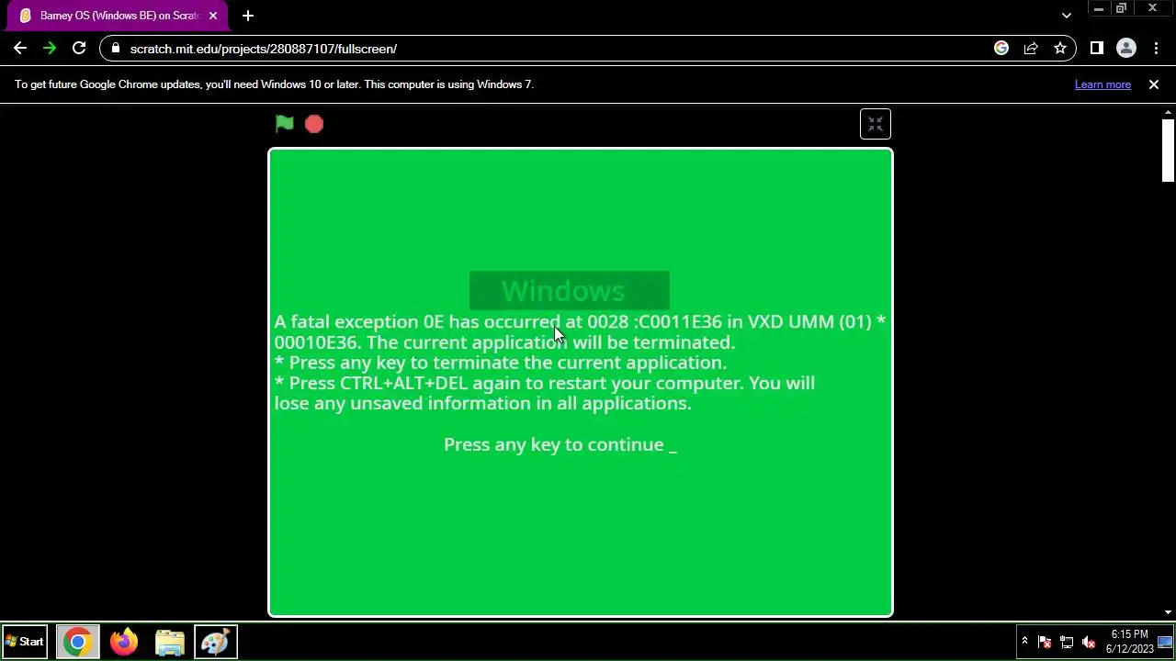Restore down the Chrome window
Screen dimensions: 1176x661
coord(1121,8)
